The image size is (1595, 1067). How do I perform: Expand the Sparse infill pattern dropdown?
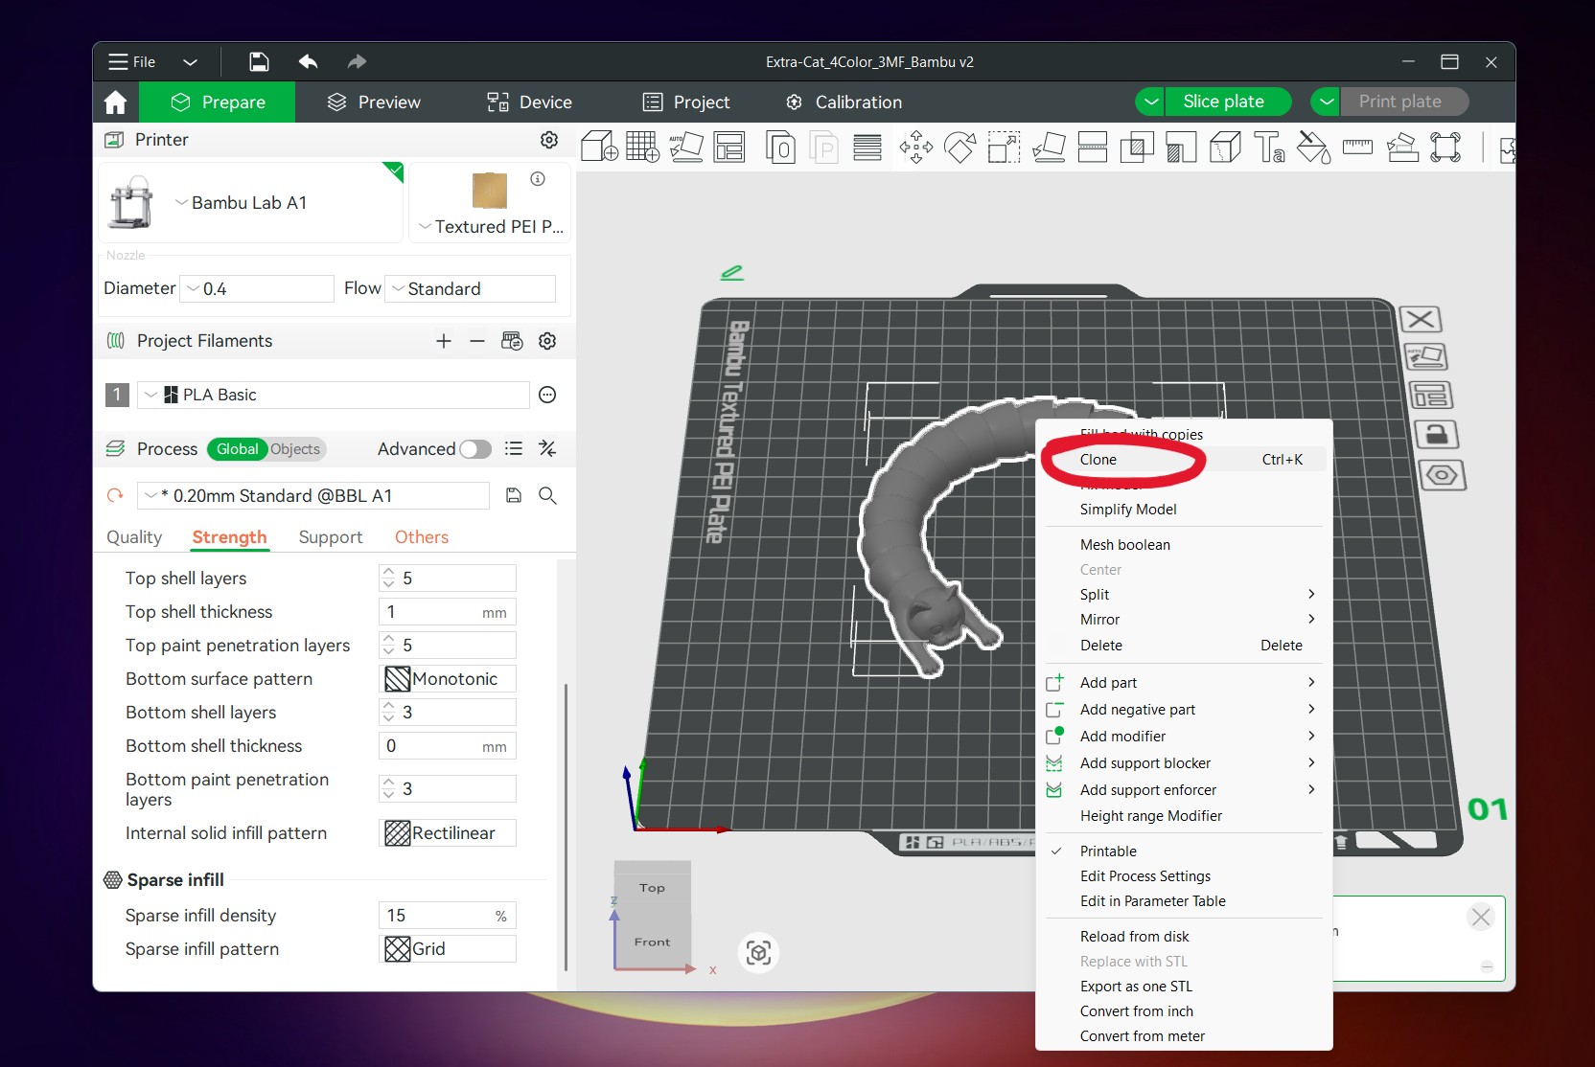click(x=448, y=949)
